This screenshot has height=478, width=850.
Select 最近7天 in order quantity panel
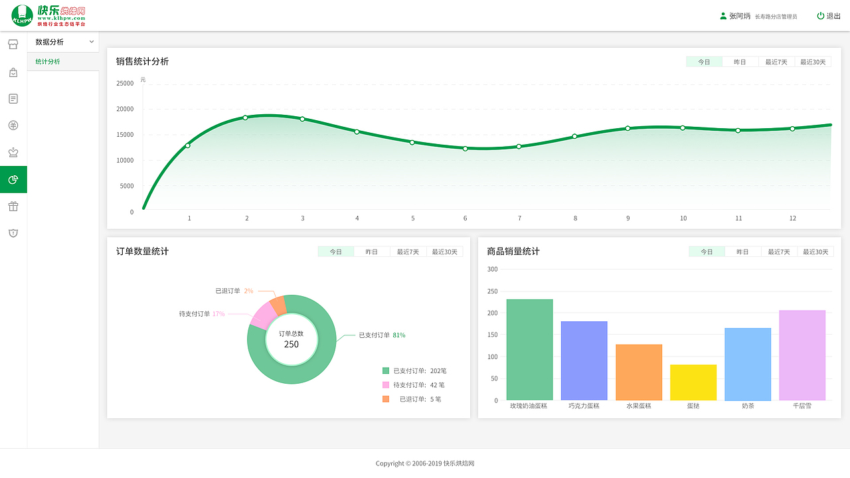point(408,252)
